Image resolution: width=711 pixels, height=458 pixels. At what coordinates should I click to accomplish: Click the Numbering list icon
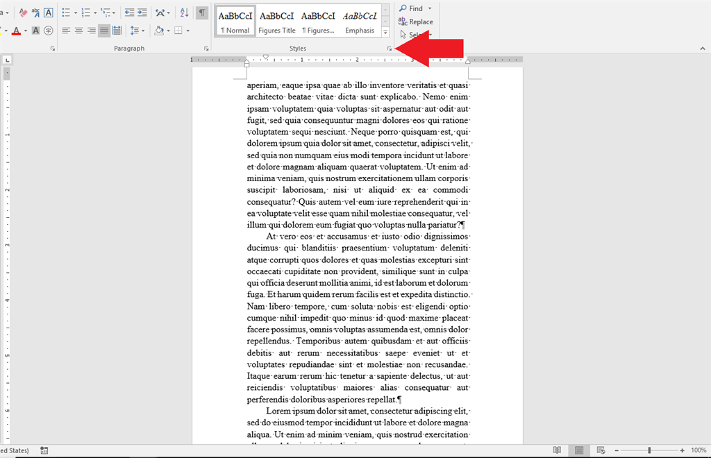85,12
